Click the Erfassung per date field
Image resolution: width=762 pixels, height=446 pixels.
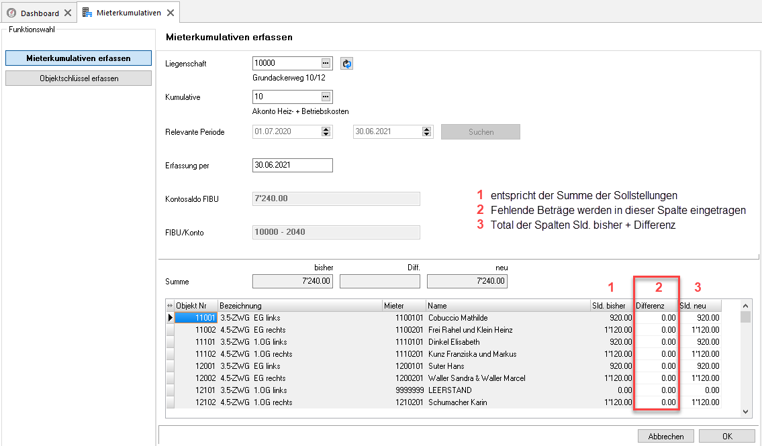(293, 166)
